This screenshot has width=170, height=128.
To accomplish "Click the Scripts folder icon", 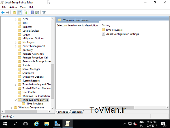I will click(x=20, y=65).
